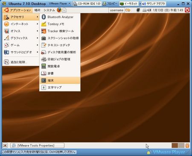Click the red power shutdown icon
Image resolution: width=192 pixels, height=156 pixels.
coord(187,10)
